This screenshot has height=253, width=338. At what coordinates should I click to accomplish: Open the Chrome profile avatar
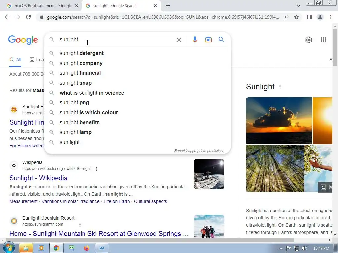[x=320, y=17]
